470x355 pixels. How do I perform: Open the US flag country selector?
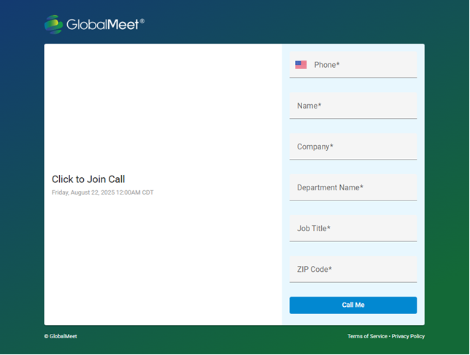pyautogui.click(x=301, y=65)
